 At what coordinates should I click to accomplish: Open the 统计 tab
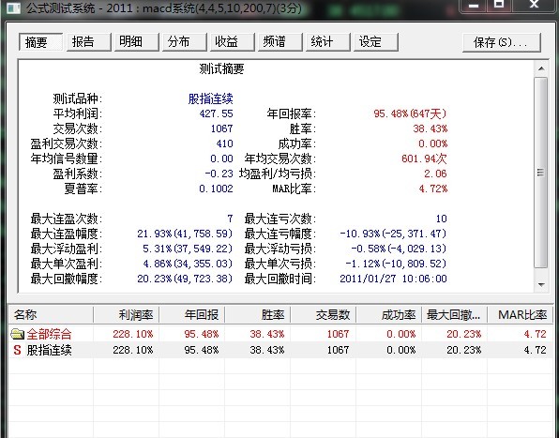coord(328,42)
